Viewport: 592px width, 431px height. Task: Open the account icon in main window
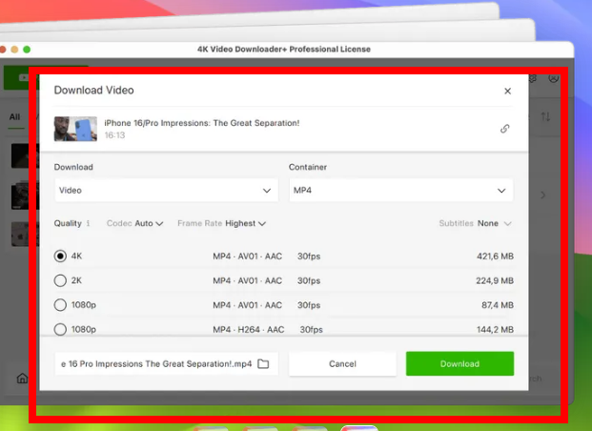554,78
